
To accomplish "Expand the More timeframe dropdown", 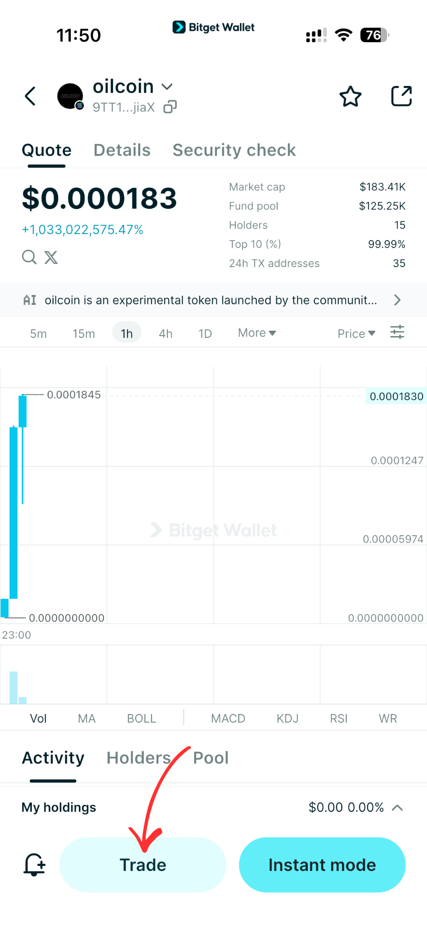I will pos(256,332).
